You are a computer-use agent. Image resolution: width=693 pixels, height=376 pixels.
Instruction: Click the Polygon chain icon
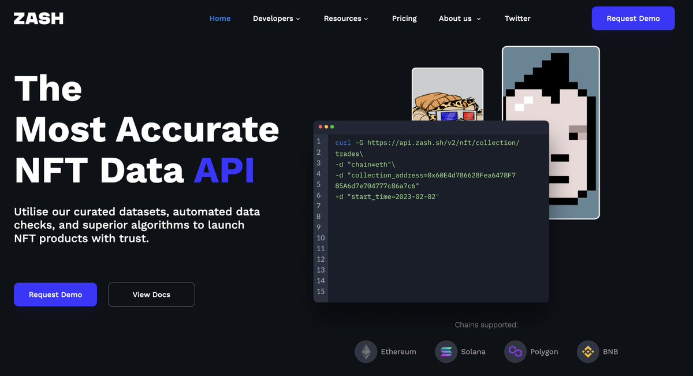pyautogui.click(x=515, y=351)
